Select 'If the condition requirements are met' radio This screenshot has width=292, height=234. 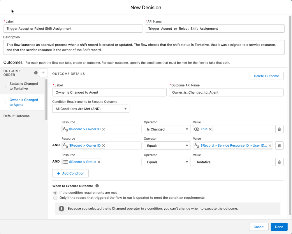click(55, 193)
